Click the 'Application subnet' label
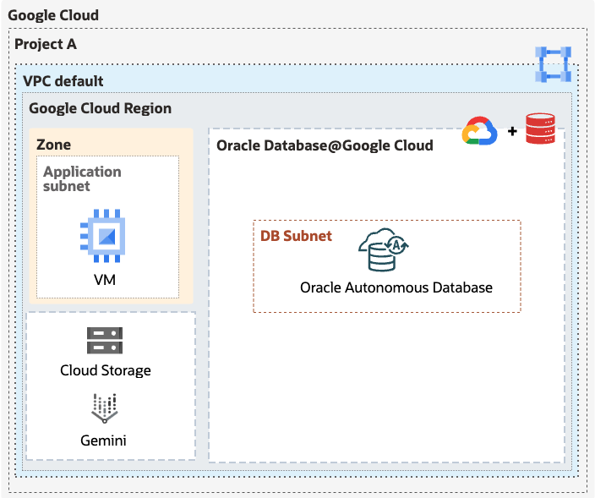This screenshot has width=595, height=498. click(x=82, y=178)
